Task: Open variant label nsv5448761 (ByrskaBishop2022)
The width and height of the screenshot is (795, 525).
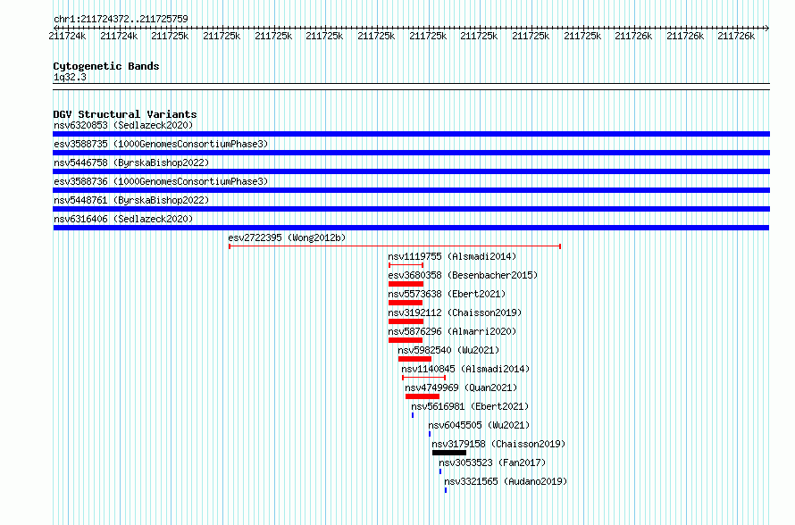Action: click(x=131, y=200)
